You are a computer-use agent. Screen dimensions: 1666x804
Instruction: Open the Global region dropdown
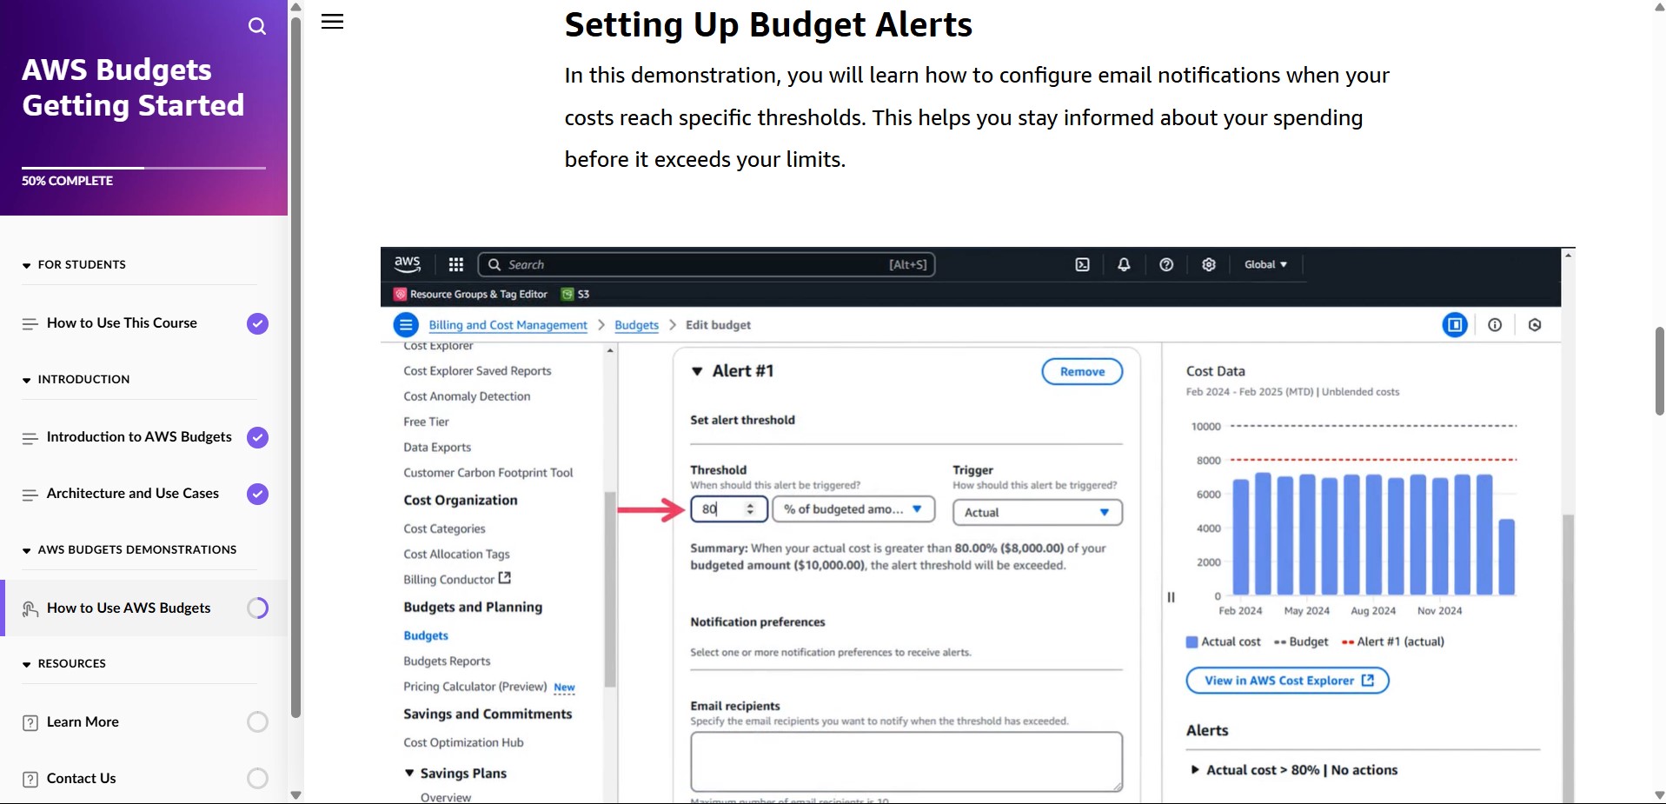point(1265,264)
